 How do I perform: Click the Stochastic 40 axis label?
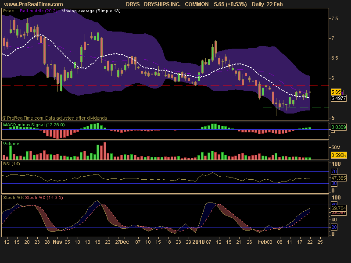[334, 220]
